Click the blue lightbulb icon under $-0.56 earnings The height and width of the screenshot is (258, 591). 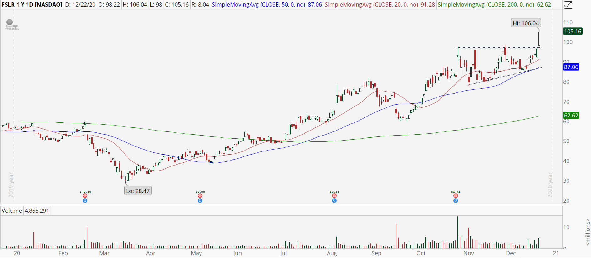(85, 201)
